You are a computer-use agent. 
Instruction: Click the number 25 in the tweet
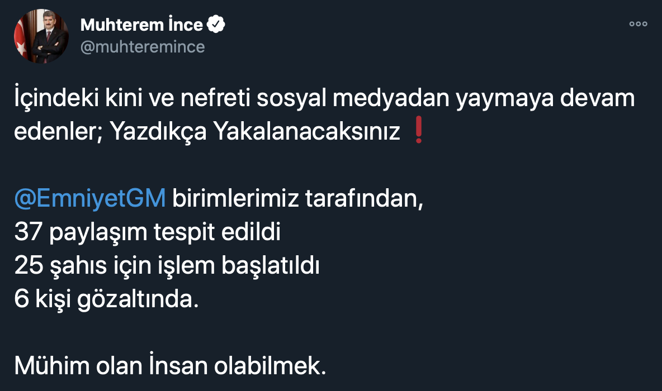[x=28, y=266]
